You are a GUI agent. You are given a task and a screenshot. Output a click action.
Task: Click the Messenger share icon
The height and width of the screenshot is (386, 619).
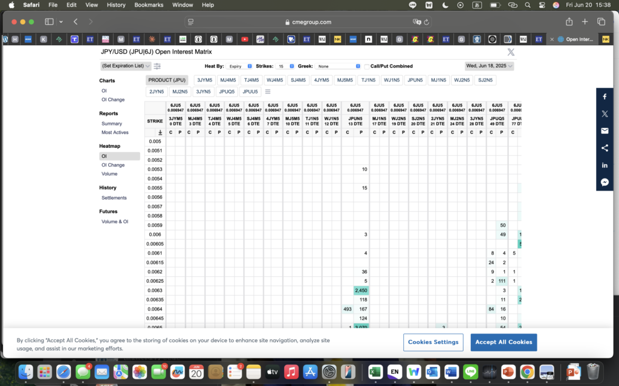(604, 182)
